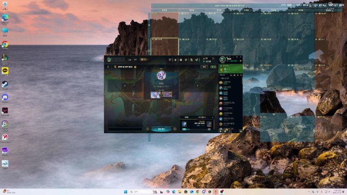The width and height of the screenshot is (347, 195).
Task: Toggle the open party switch in lobby
Action: (213, 67)
